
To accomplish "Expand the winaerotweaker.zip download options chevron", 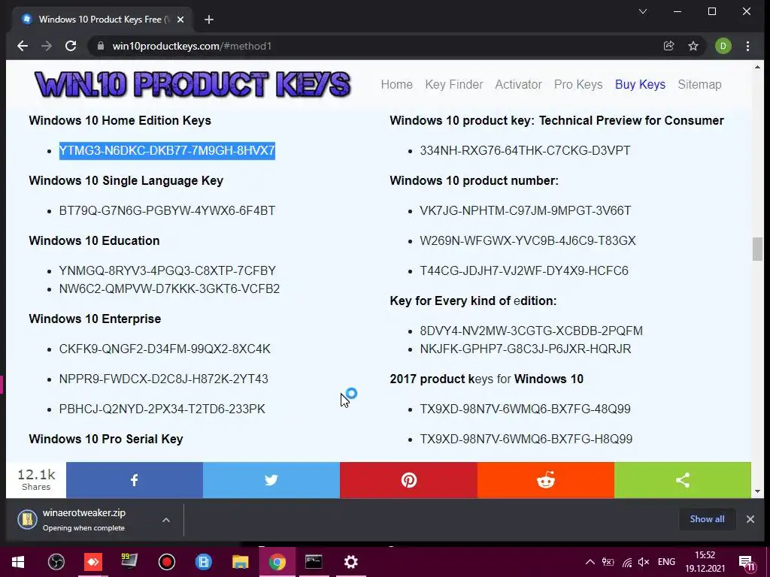I will coord(166,520).
